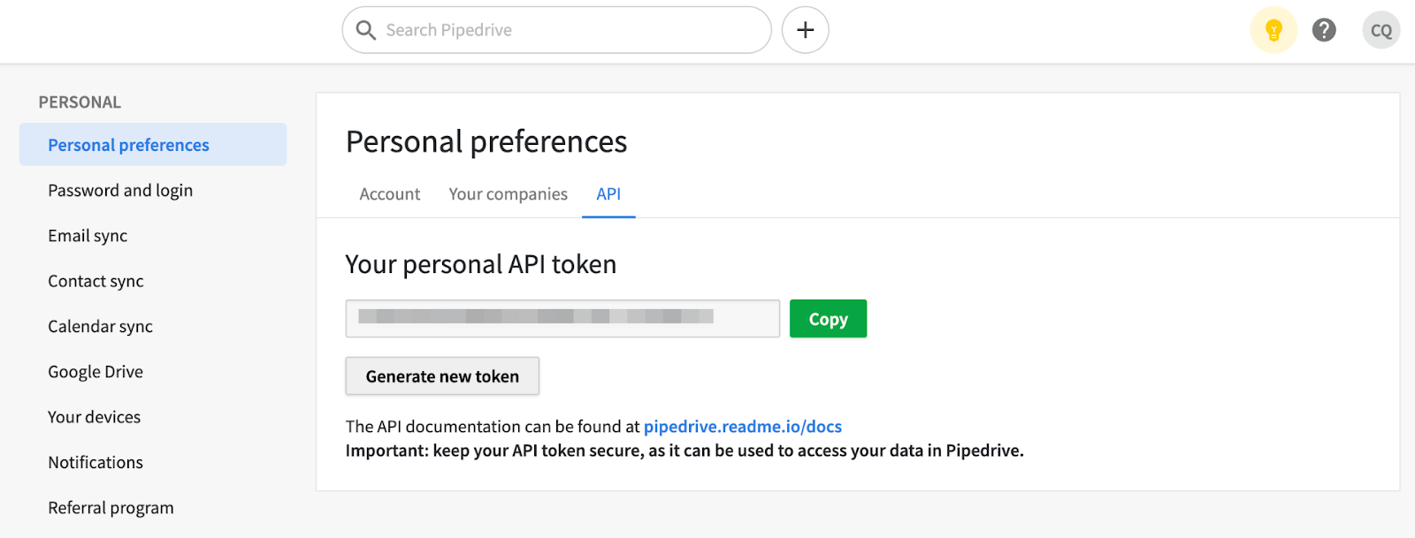Open the pipedrive.readme.io/docs link
Image resolution: width=1415 pixels, height=538 pixels.
[x=743, y=427]
